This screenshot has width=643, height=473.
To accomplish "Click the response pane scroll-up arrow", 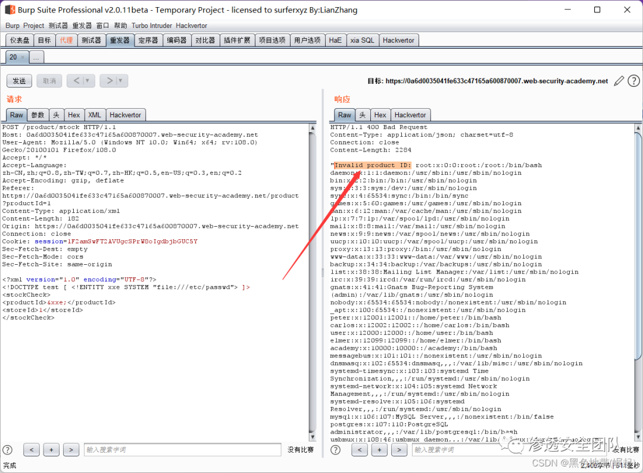I will pos(638,128).
